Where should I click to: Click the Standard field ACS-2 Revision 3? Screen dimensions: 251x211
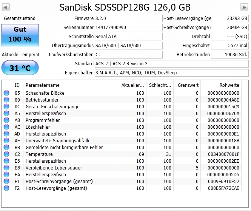[x=172, y=64]
